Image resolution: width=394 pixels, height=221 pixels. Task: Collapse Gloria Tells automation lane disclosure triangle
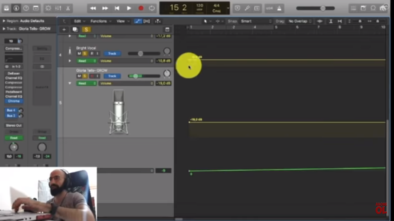70,83
